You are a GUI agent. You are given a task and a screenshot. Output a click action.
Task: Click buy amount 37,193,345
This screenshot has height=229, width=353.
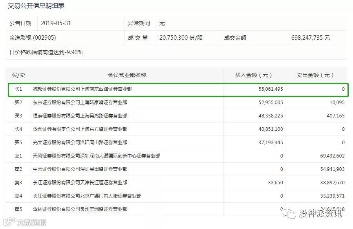(x=271, y=142)
